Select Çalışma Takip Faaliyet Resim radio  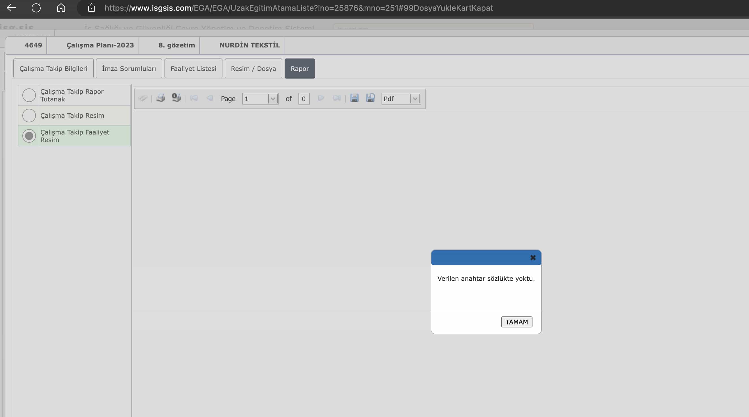[29, 136]
